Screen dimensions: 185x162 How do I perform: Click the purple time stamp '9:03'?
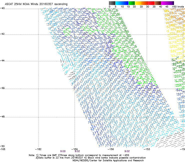[x=63, y=151]
